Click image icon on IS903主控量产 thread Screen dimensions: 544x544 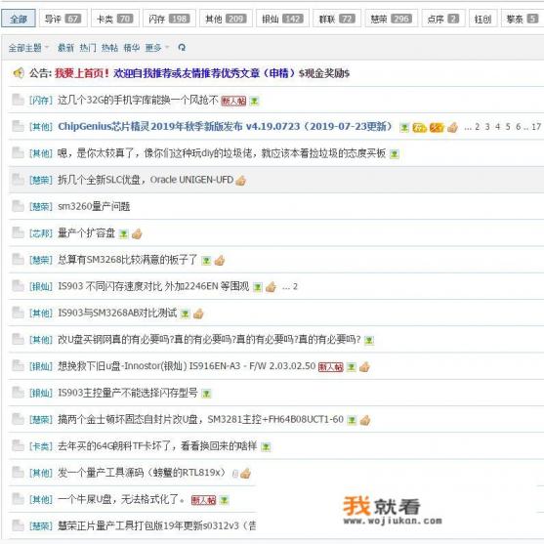click(x=206, y=394)
